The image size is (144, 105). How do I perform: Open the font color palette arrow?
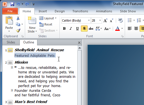[122, 29]
